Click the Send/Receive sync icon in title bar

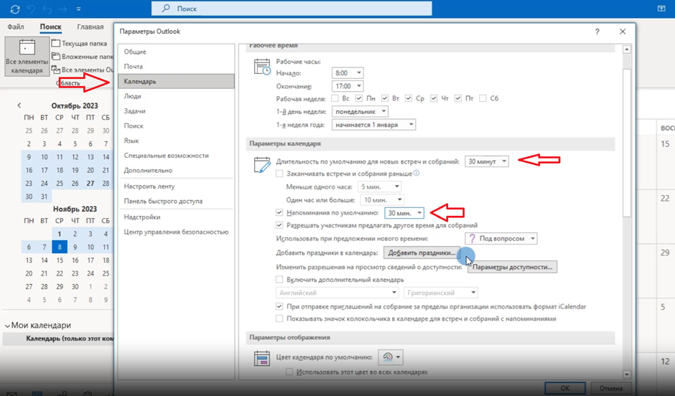coord(15,9)
